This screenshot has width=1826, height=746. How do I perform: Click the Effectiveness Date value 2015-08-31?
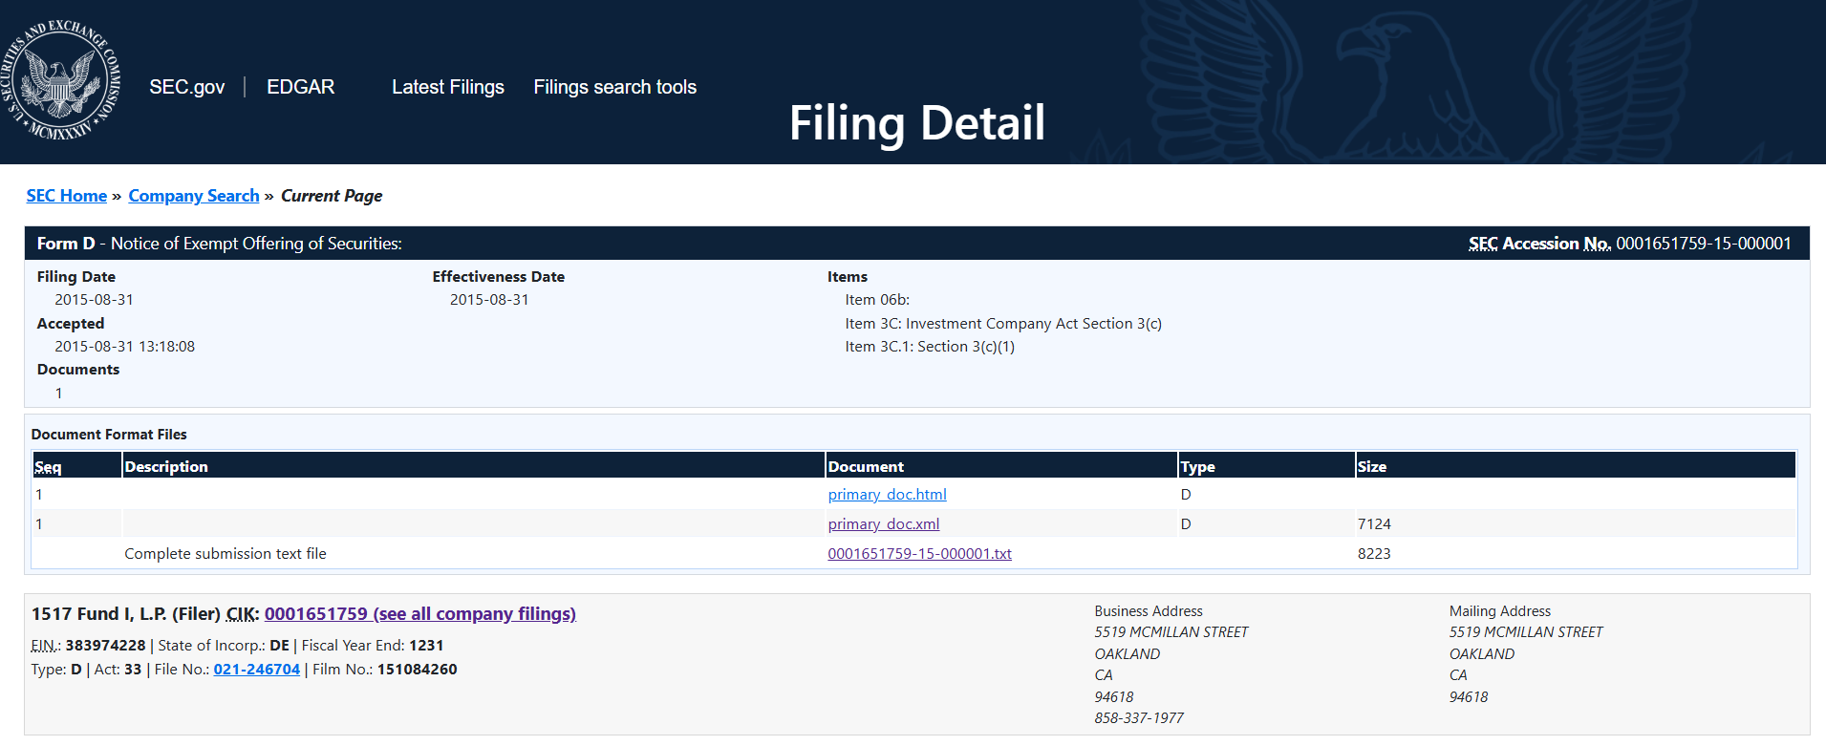489,300
